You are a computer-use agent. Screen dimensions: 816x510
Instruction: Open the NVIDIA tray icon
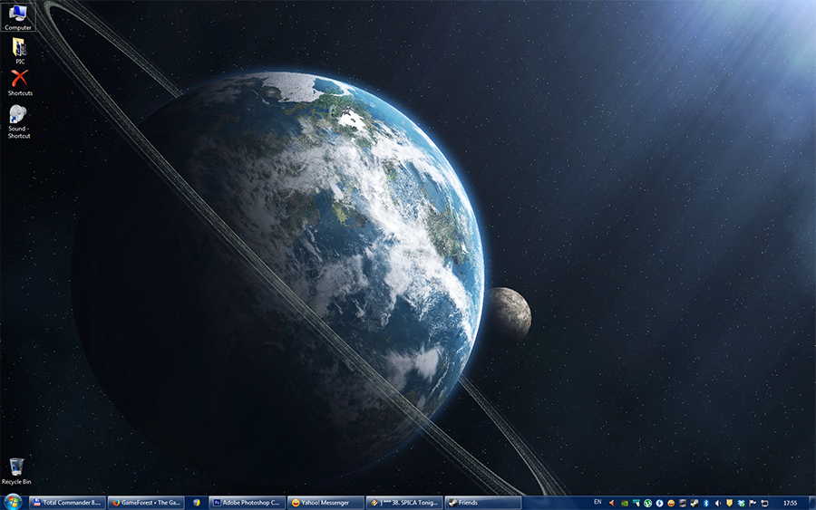[625, 504]
